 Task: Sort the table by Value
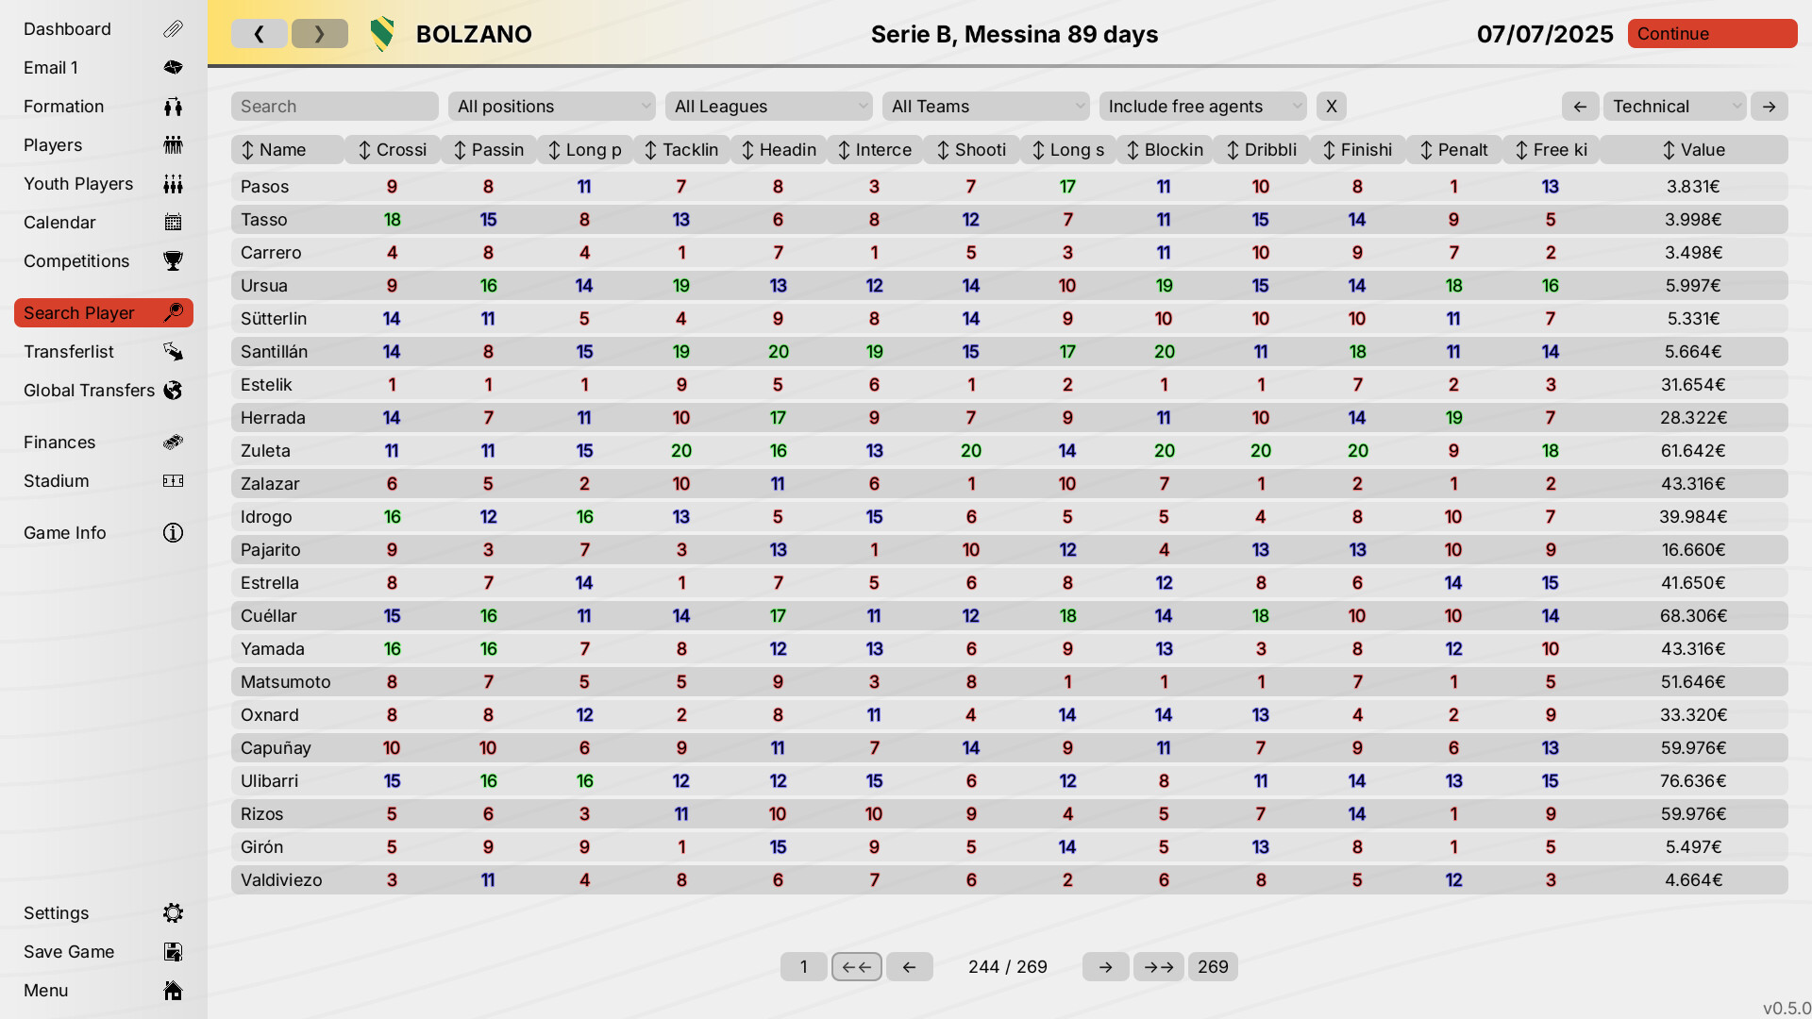point(1693,149)
